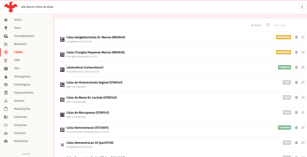The width and height of the screenshot is (307, 157).
Task: Click barcode icon of Caixa de Marcapasso
Action: click(x=62, y=115)
